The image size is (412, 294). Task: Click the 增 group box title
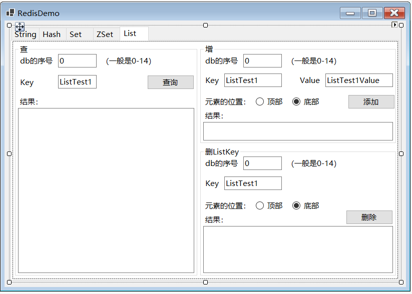coord(209,49)
